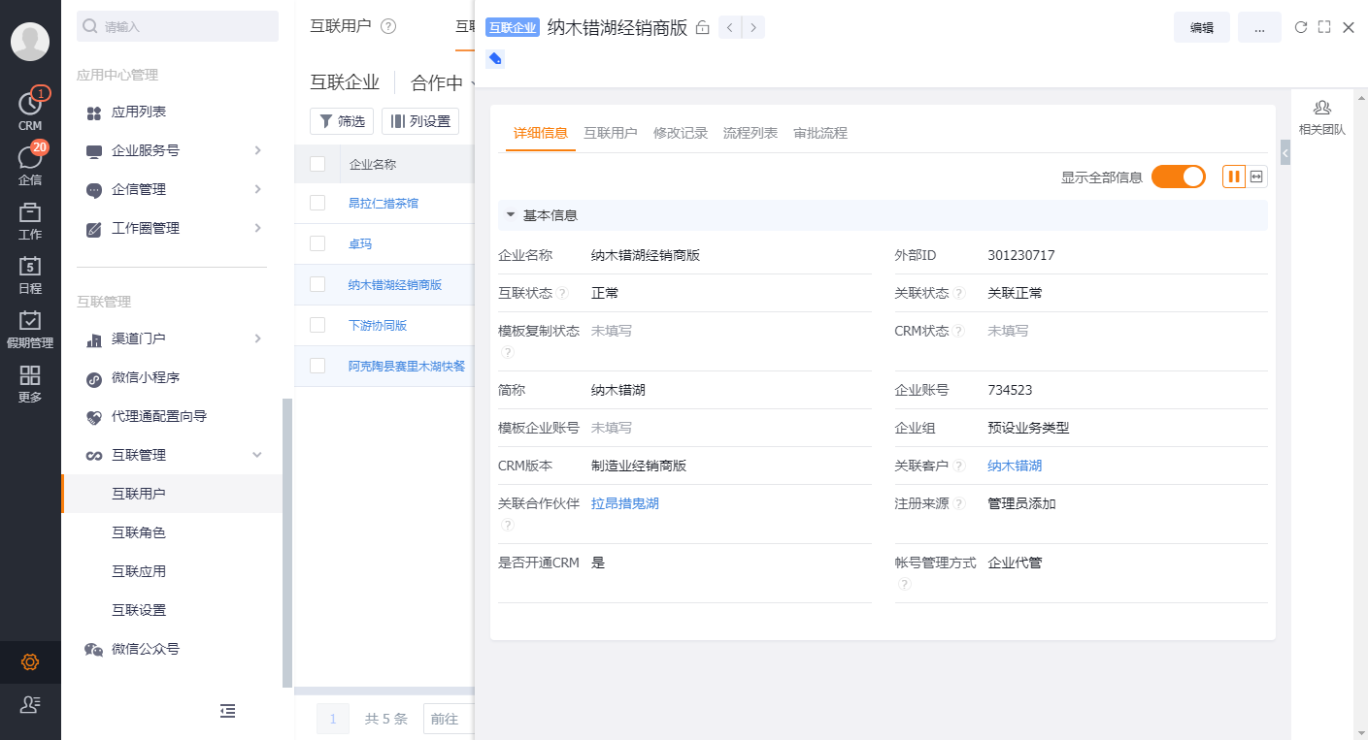The image size is (1368, 740).
Task: Click the 列设置 button
Action: pyautogui.click(x=420, y=121)
